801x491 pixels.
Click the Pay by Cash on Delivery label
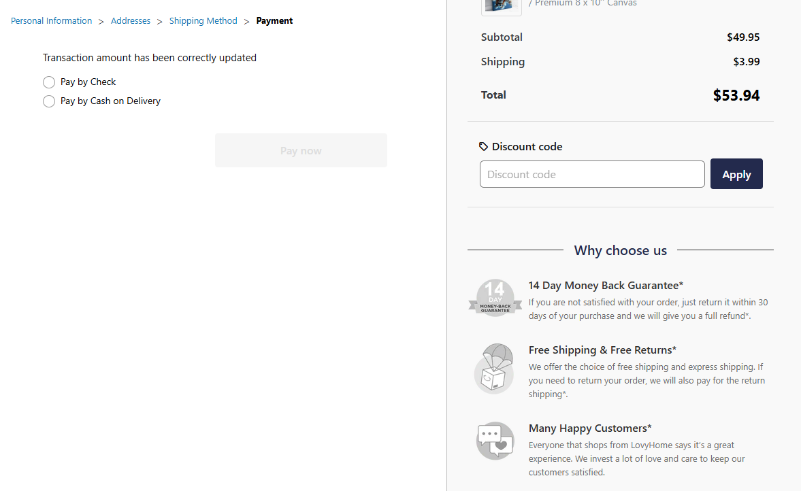pos(110,101)
